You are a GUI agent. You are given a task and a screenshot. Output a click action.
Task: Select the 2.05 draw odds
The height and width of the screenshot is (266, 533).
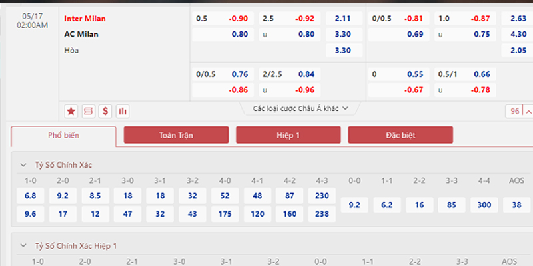(518, 51)
